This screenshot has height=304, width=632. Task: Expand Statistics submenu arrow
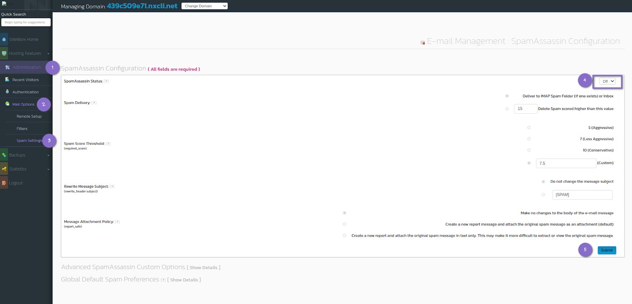coord(48,169)
